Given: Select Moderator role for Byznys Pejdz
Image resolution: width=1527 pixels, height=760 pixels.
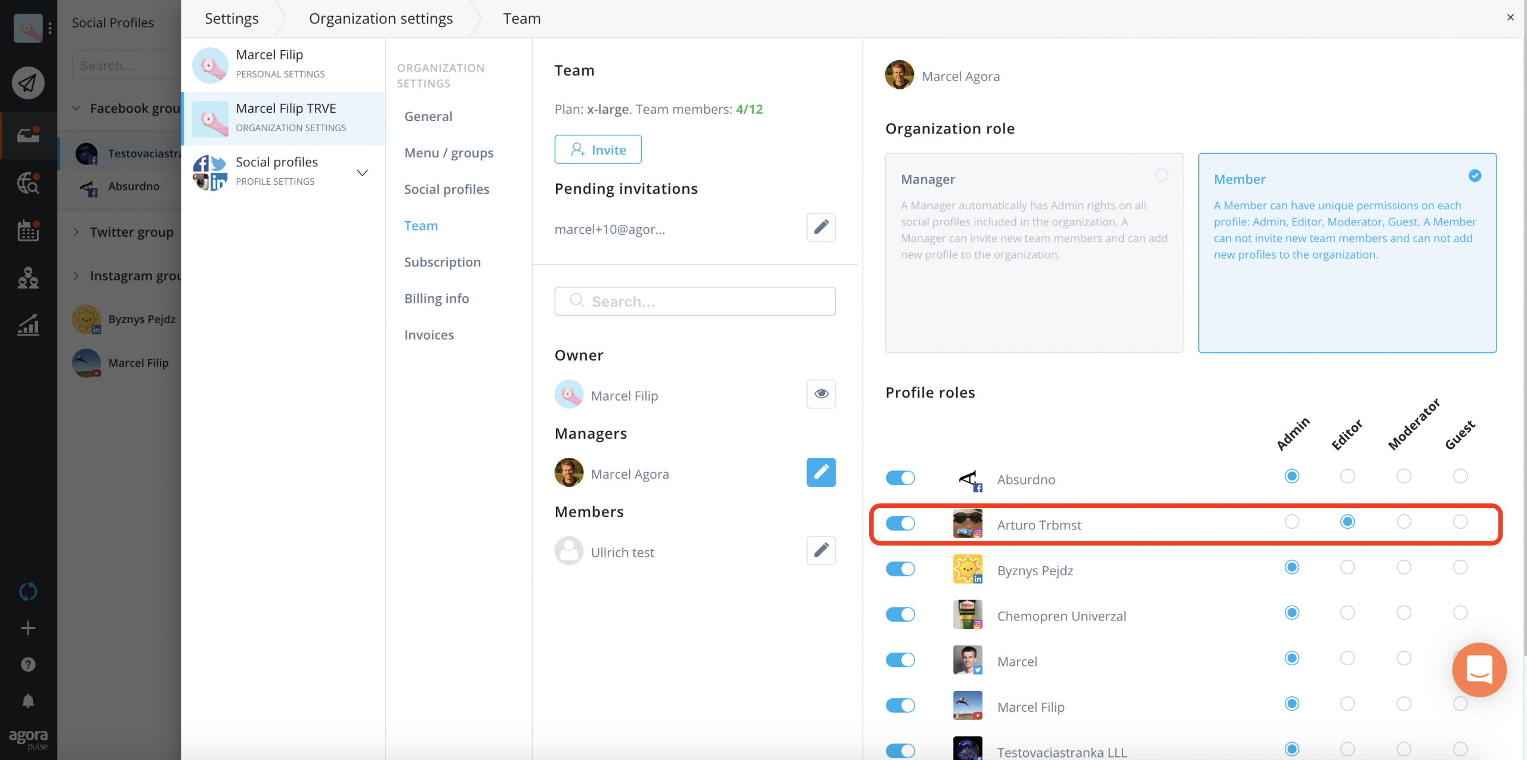Looking at the screenshot, I should [x=1404, y=567].
